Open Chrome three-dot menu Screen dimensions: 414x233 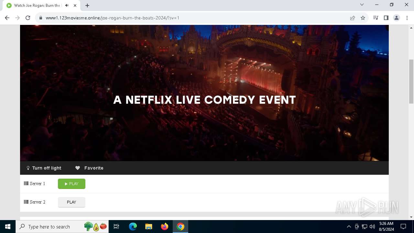click(x=407, y=18)
